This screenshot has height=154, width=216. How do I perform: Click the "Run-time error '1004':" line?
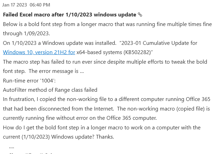tap(28, 81)
